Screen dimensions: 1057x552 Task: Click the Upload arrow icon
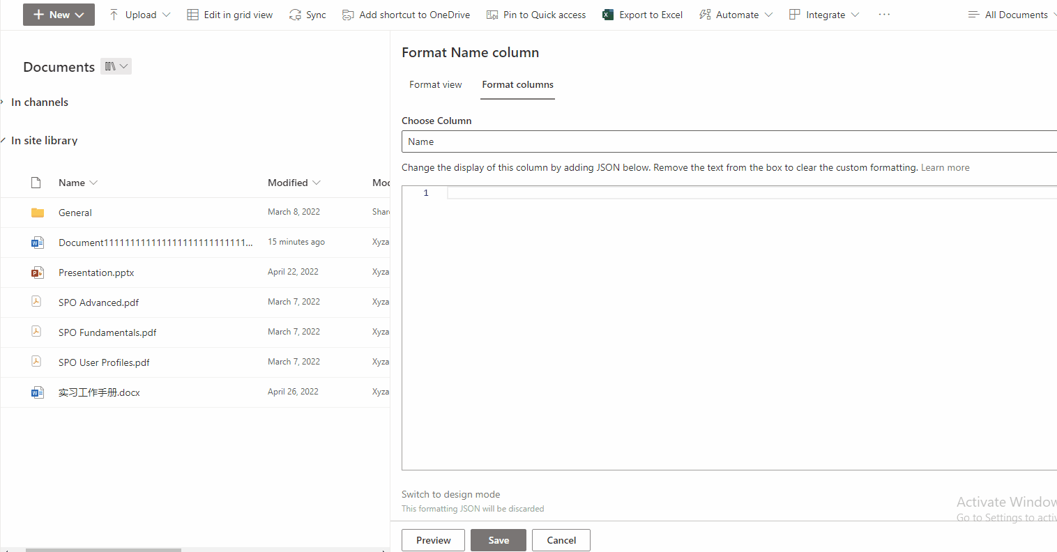(114, 15)
